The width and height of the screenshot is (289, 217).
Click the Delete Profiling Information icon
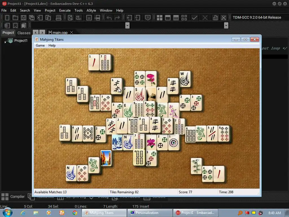[224, 18]
